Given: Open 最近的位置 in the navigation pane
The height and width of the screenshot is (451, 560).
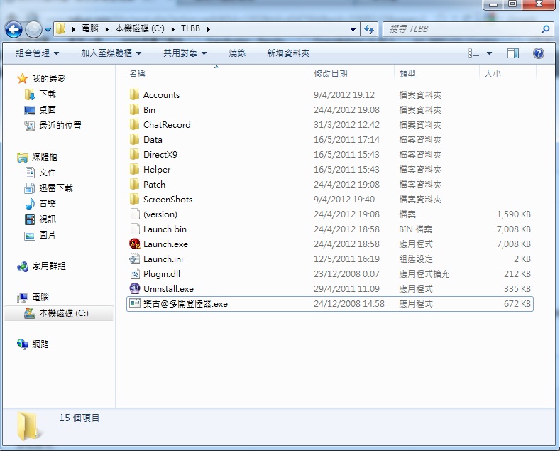Looking at the screenshot, I should [x=60, y=126].
